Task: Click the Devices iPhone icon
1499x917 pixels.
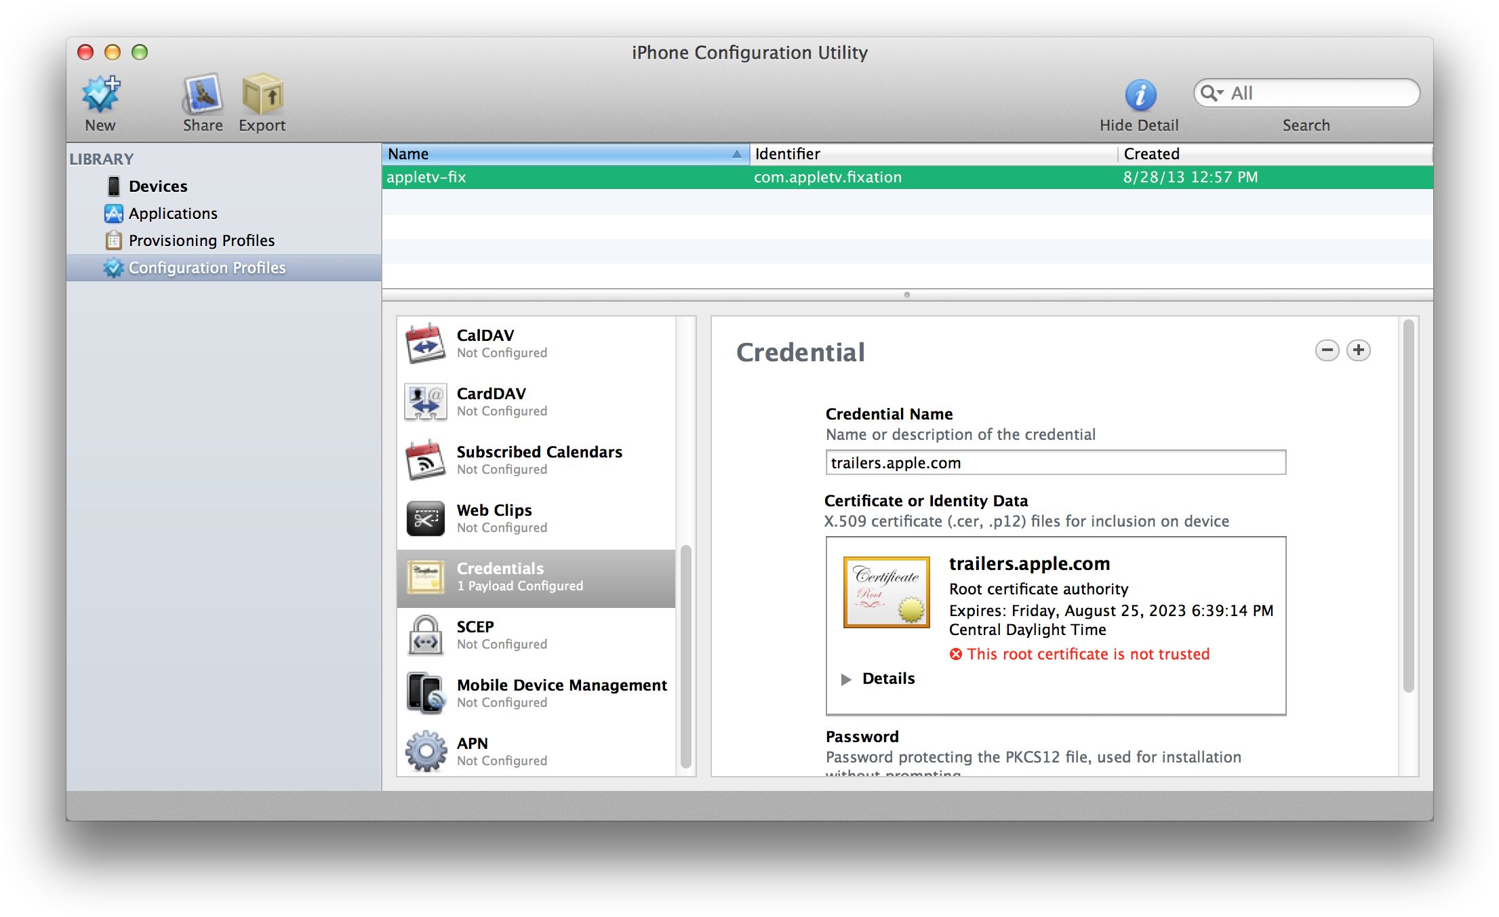Action: coord(114,186)
